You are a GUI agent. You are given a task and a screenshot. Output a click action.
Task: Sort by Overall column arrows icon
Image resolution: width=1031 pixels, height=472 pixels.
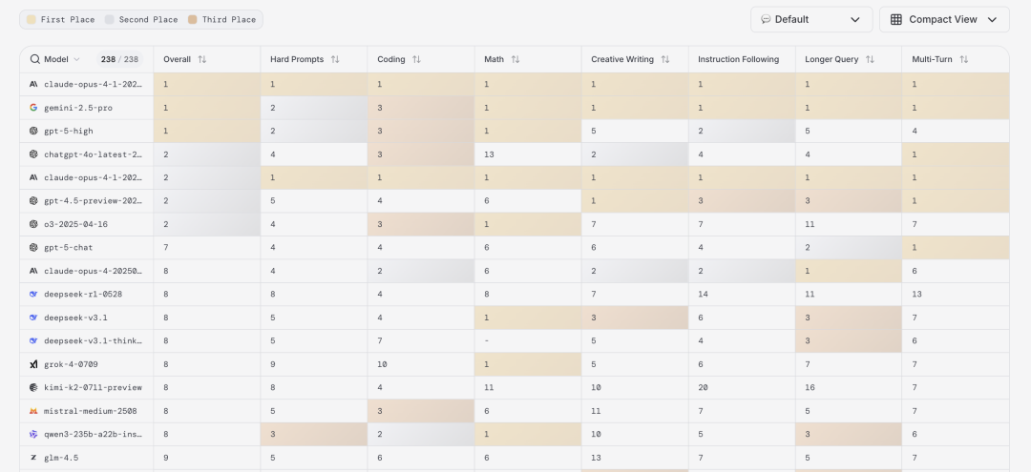[202, 59]
